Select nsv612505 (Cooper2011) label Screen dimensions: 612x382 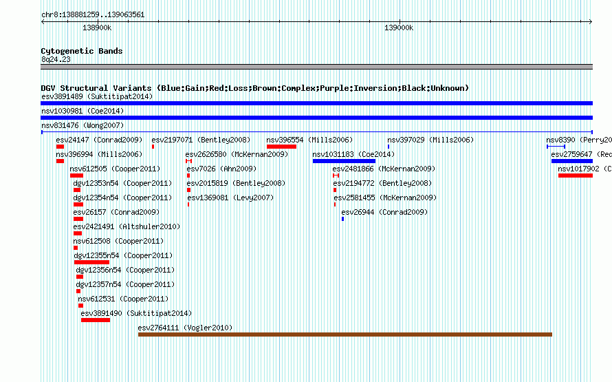115,169
